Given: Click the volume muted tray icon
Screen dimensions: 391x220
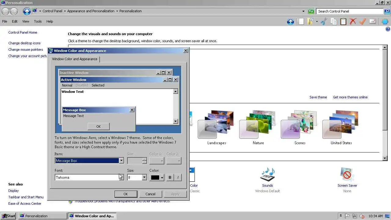Looking at the screenshot, I should [x=362, y=216].
